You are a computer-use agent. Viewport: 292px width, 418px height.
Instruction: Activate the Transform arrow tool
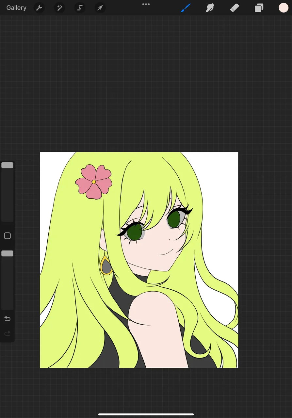tap(100, 8)
